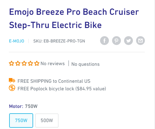The width and height of the screenshot is (155, 129).
Task: Open the No reviews link
Action: coord(53,64)
